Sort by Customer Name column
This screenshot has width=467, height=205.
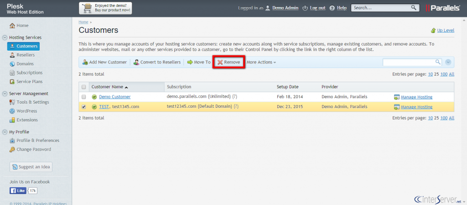point(109,87)
